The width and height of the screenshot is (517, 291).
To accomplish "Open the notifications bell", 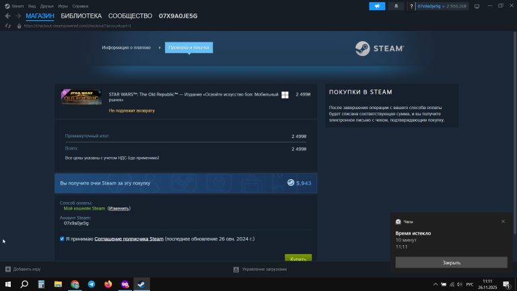I will point(396,6).
